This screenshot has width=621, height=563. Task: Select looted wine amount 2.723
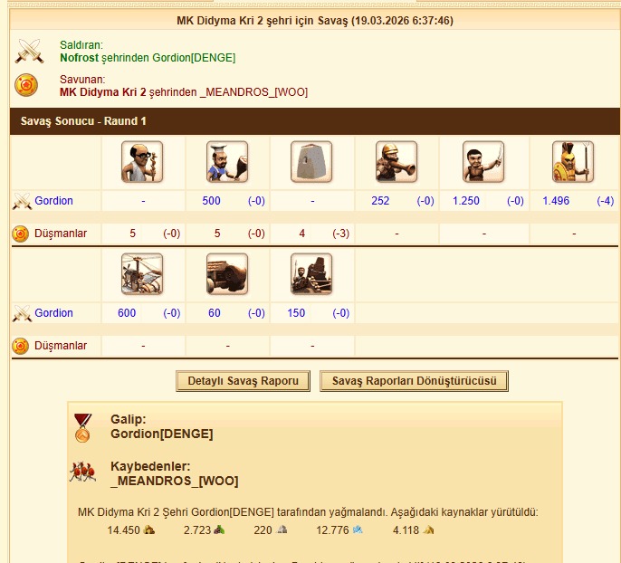[196, 530]
